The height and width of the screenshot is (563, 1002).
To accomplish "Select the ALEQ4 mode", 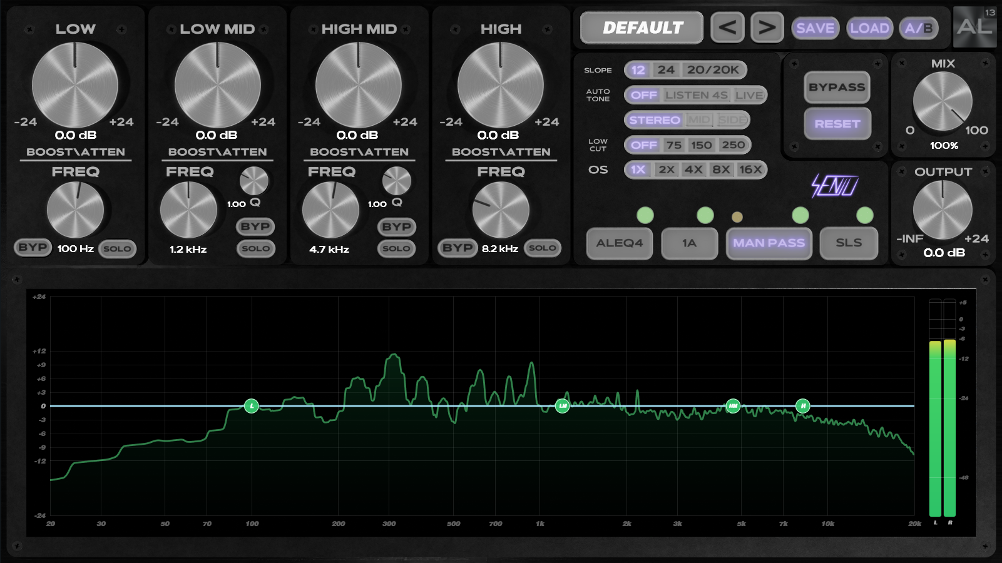I will (619, 243).
